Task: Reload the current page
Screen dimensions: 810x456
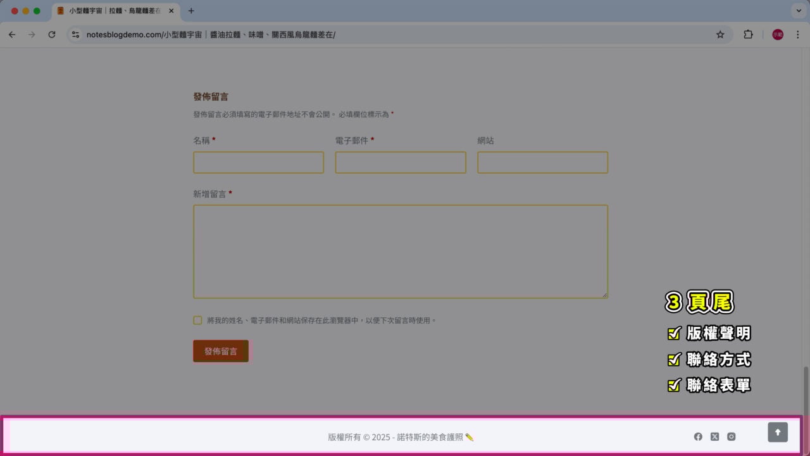Action: [x=53, y=35]
